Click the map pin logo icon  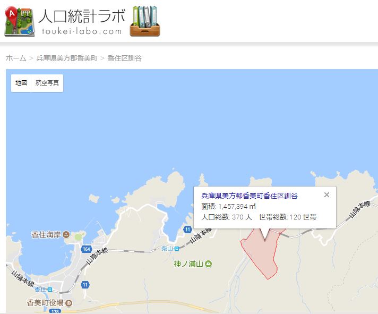20,22
